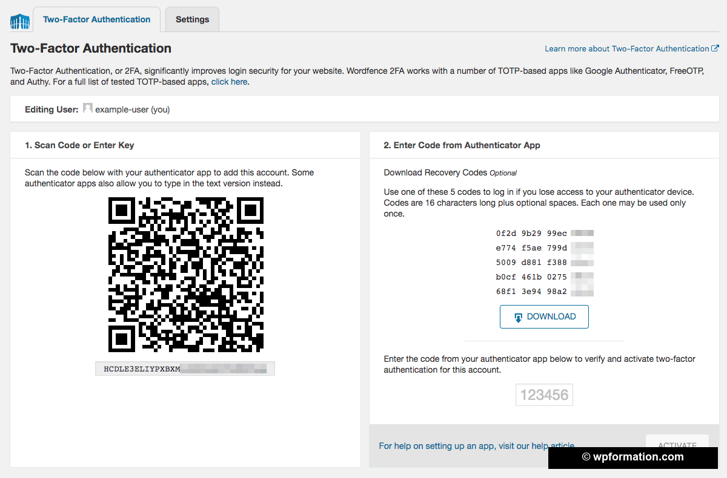This screenshot has width=727, height=478.
Task: Open the Two-Factor Authentication tab
Action: click(97, 19)
